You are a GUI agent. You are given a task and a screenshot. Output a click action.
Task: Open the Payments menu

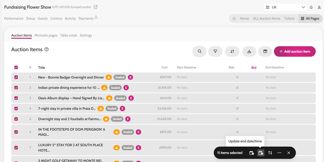[x=86, y=18]
